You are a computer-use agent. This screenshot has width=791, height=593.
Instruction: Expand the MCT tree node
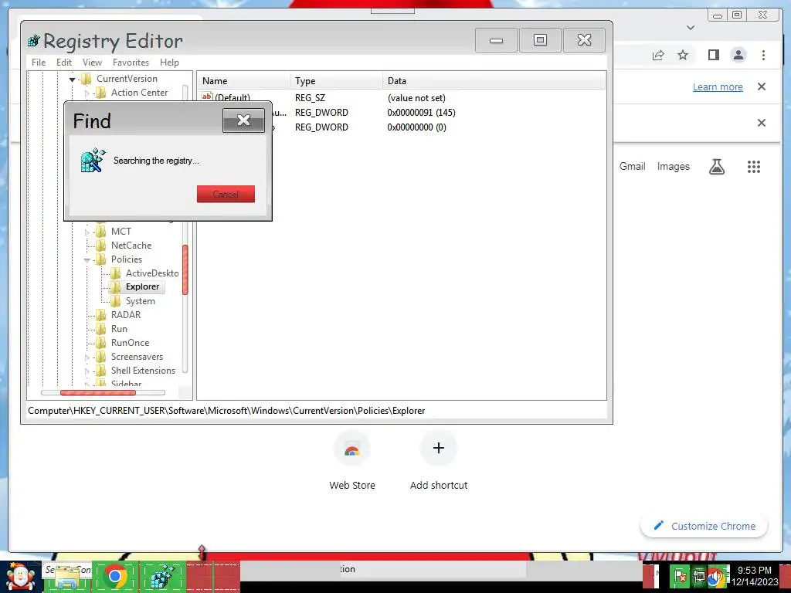coord(87,232)
